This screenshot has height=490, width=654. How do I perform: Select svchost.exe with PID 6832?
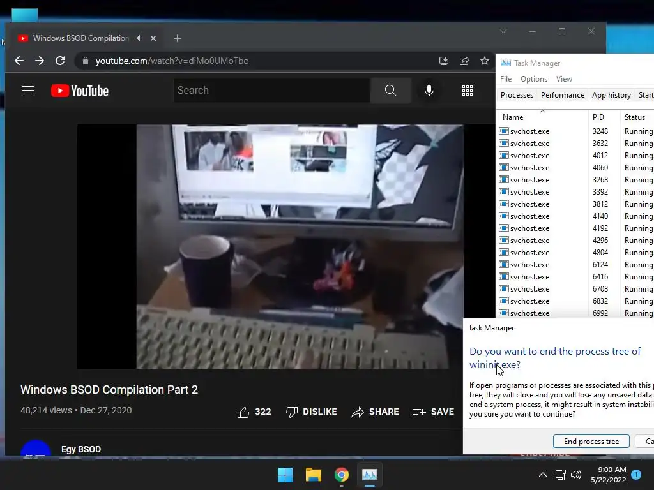[575, 301]
